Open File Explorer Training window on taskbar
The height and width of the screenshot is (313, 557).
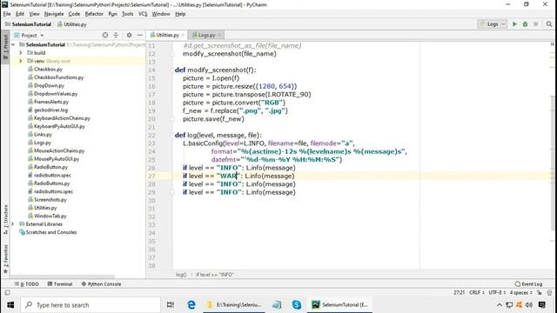pos(234,305)
